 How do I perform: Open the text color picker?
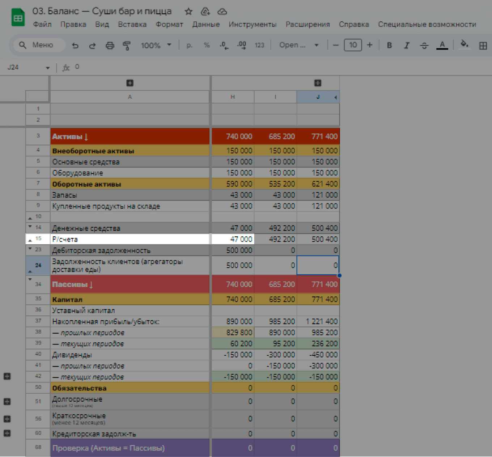pos(442,45)
